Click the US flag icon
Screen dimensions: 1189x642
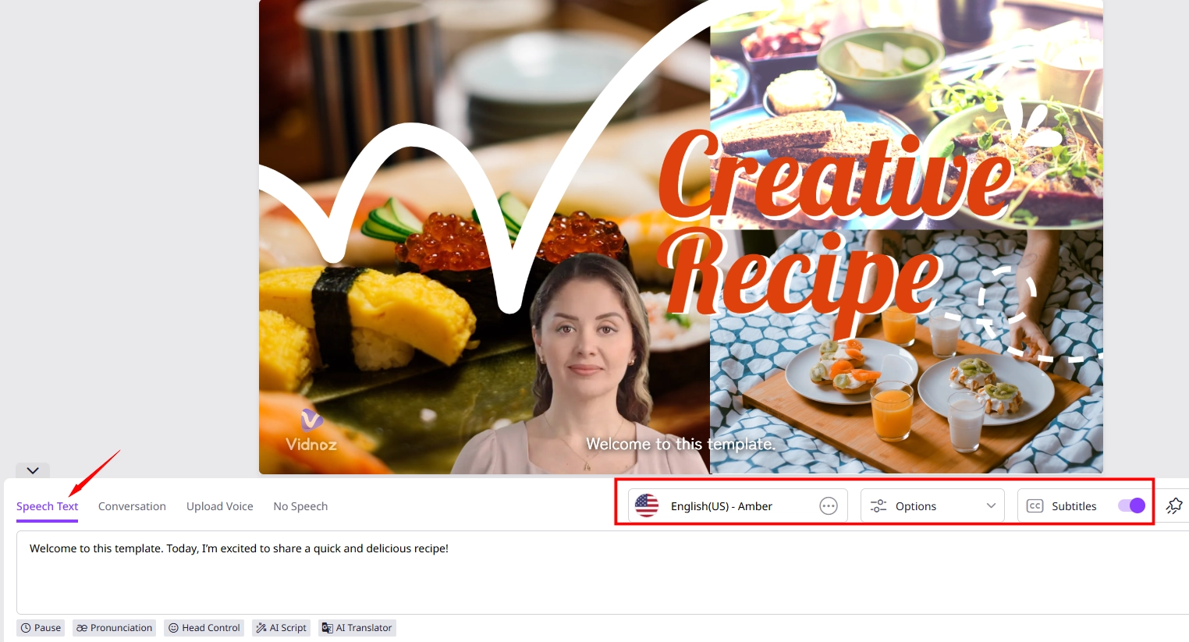tap(647, 506)
